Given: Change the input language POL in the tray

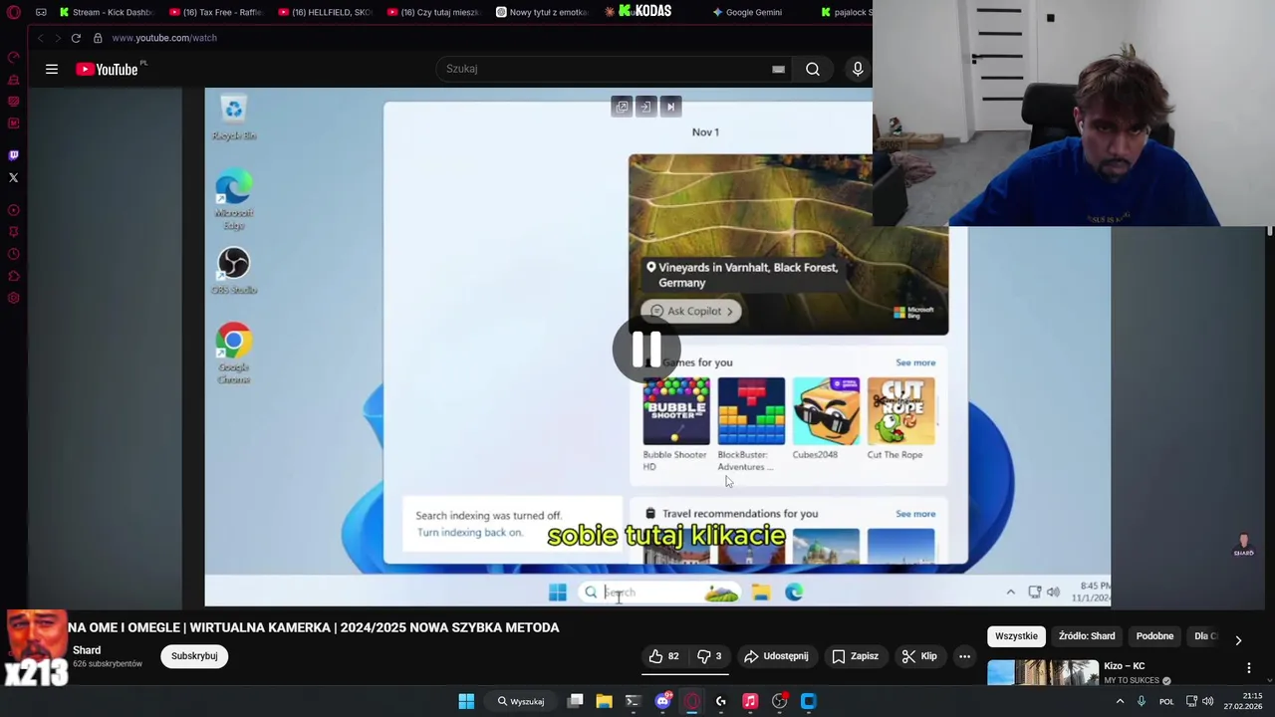Looking at the screenshot, I should pos(1166,701).
